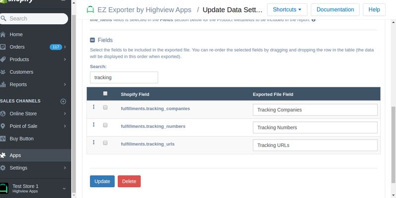396x198 pixels.
Task: Click EZ Exporter by Highview Apps breadcrumb
Action: (144, 10)
